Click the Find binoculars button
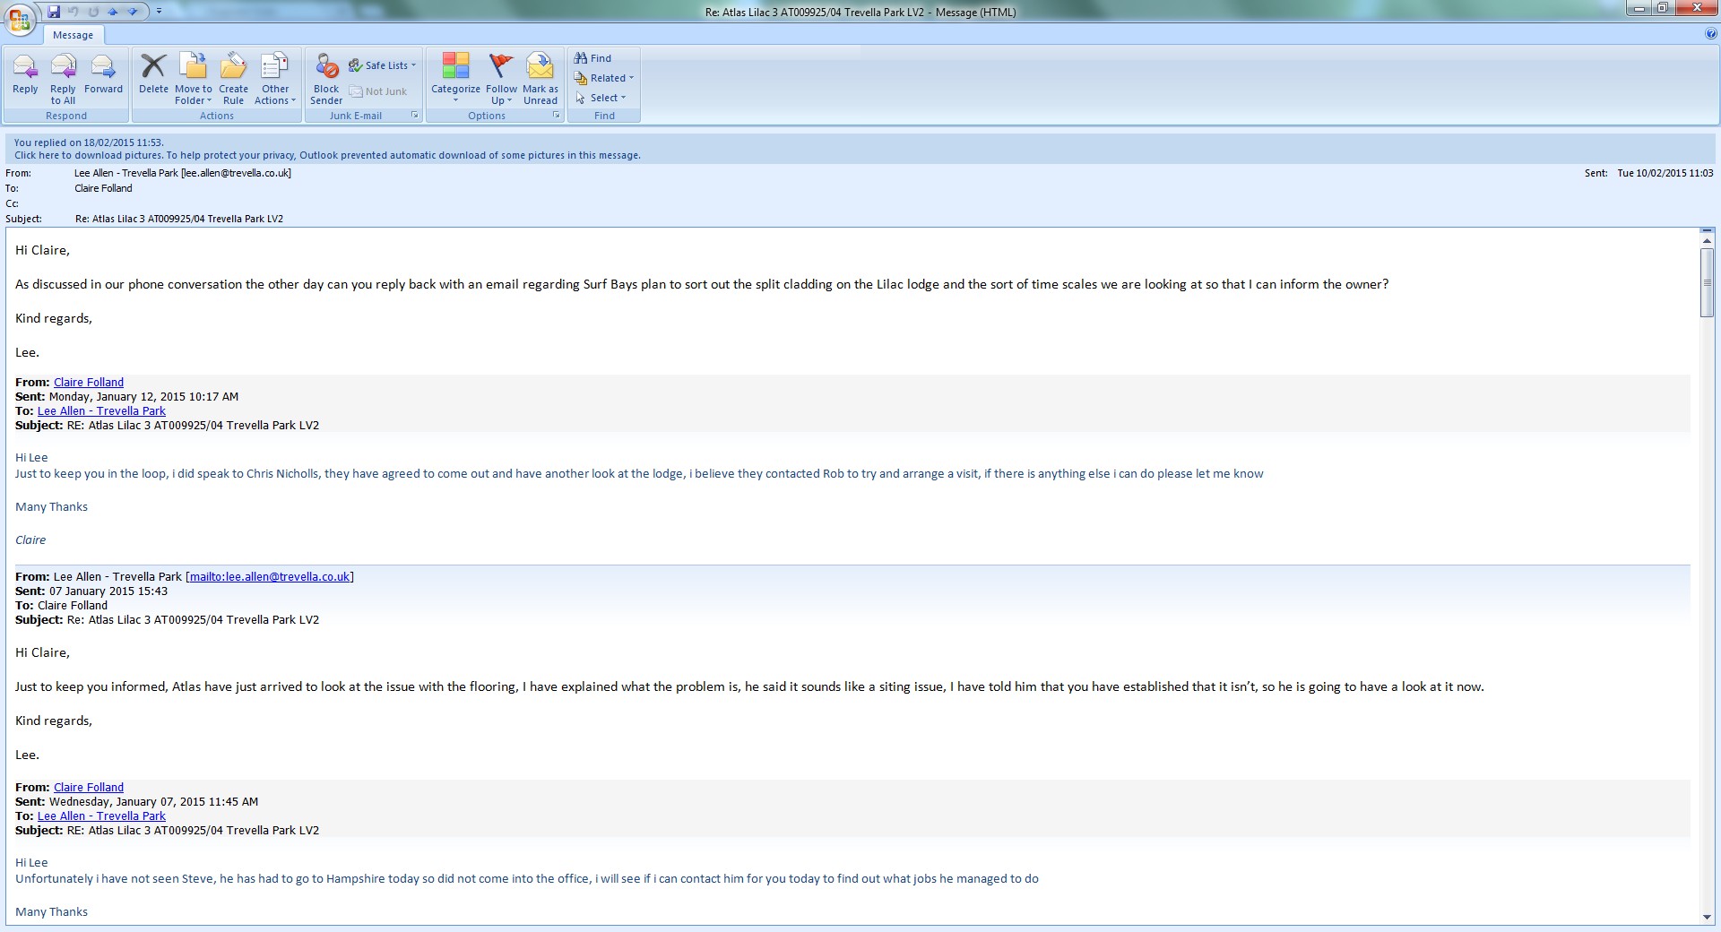This screenshot has width=1721, height=932. click(x=593, y=58)
